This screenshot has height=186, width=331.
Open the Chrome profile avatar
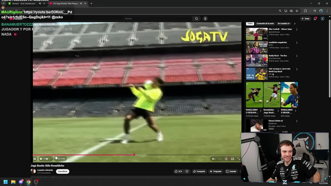[x=321, y=11]
